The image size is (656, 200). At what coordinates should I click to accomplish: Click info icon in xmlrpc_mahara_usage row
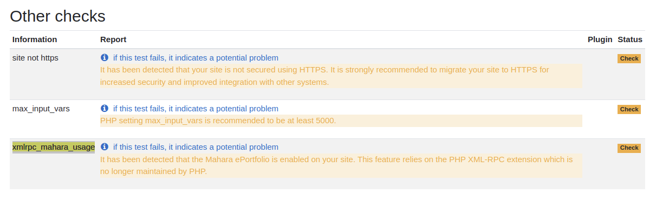tap(105, 146)
